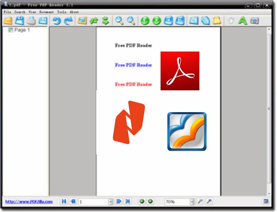Save the document using the floppy disk icon
277x212 pixels.
pyautogui.click(x=19, y=21)
